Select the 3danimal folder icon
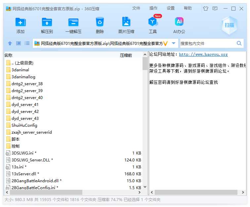Screen dimensions: 250x207 pyautogui.click(x=8, y=70)
